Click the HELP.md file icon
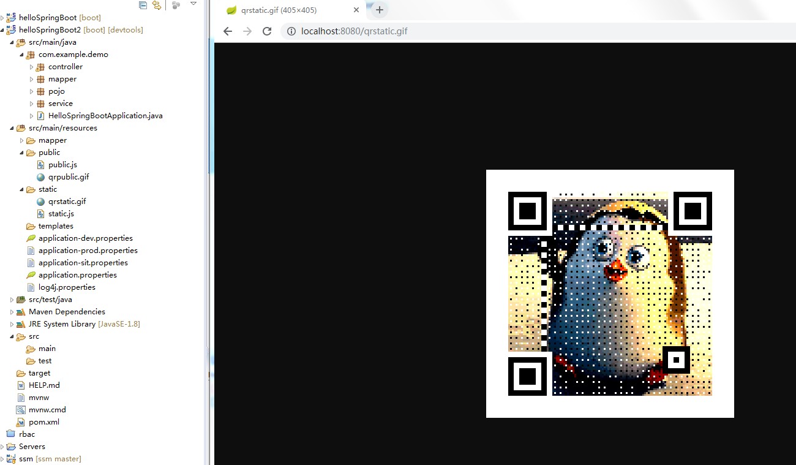 [21, 385]
